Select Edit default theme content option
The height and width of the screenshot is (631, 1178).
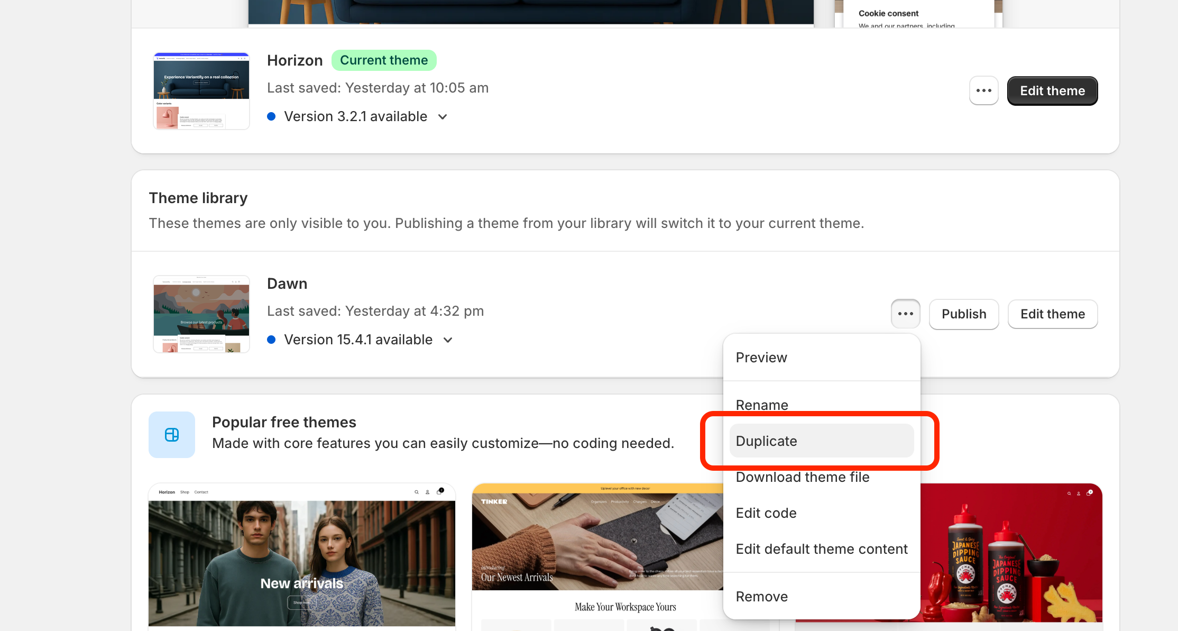(x=821, y=549)
